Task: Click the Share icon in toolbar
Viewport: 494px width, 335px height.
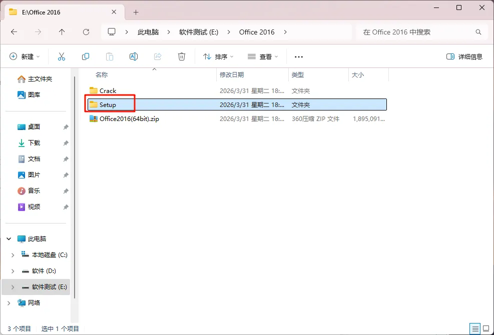Action: click(x=158, y=56)
